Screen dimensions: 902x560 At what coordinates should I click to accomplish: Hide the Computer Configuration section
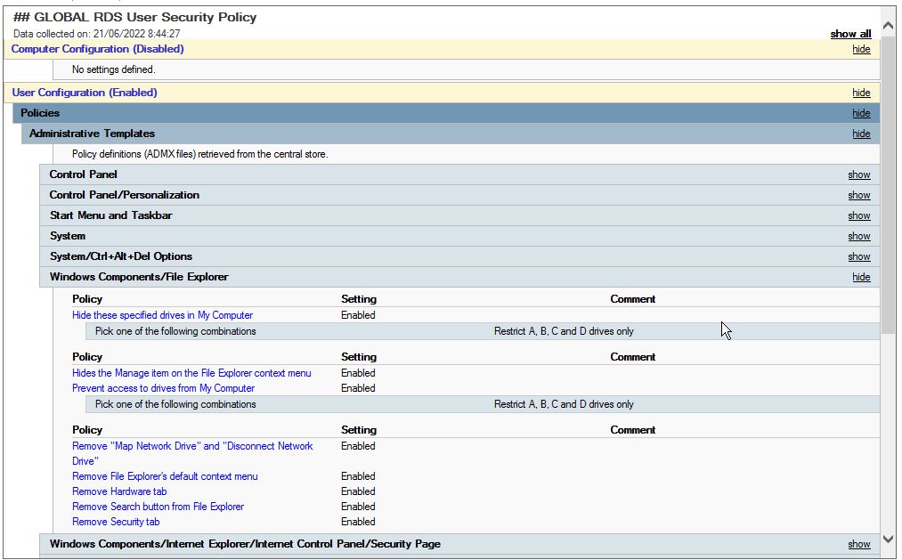[861, 50]
